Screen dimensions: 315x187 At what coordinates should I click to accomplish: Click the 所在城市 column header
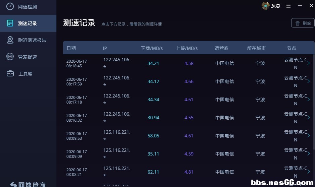pyautogui.click(x=256, y=48)
